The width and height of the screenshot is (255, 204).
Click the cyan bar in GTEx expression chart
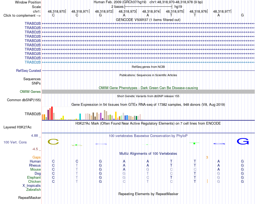pyautogui.click(x=80, y=117)
